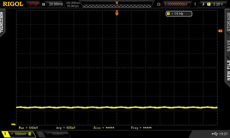Select the 20.00ms horizontal timebase value
Image resolution: width=230 pixels, height=138 pixels.
tap(56, 4)
